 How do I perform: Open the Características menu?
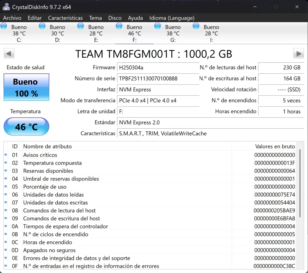[66, 18]
